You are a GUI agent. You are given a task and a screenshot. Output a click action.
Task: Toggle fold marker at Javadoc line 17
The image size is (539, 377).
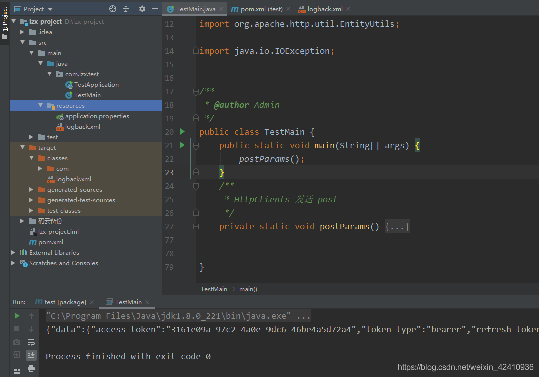click(x=196, y=92)
